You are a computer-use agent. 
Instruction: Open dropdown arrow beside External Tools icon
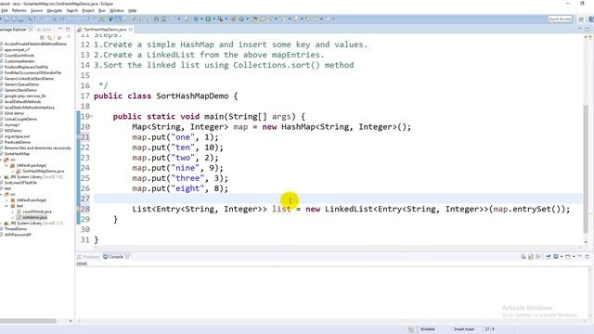tap(226, 19)
